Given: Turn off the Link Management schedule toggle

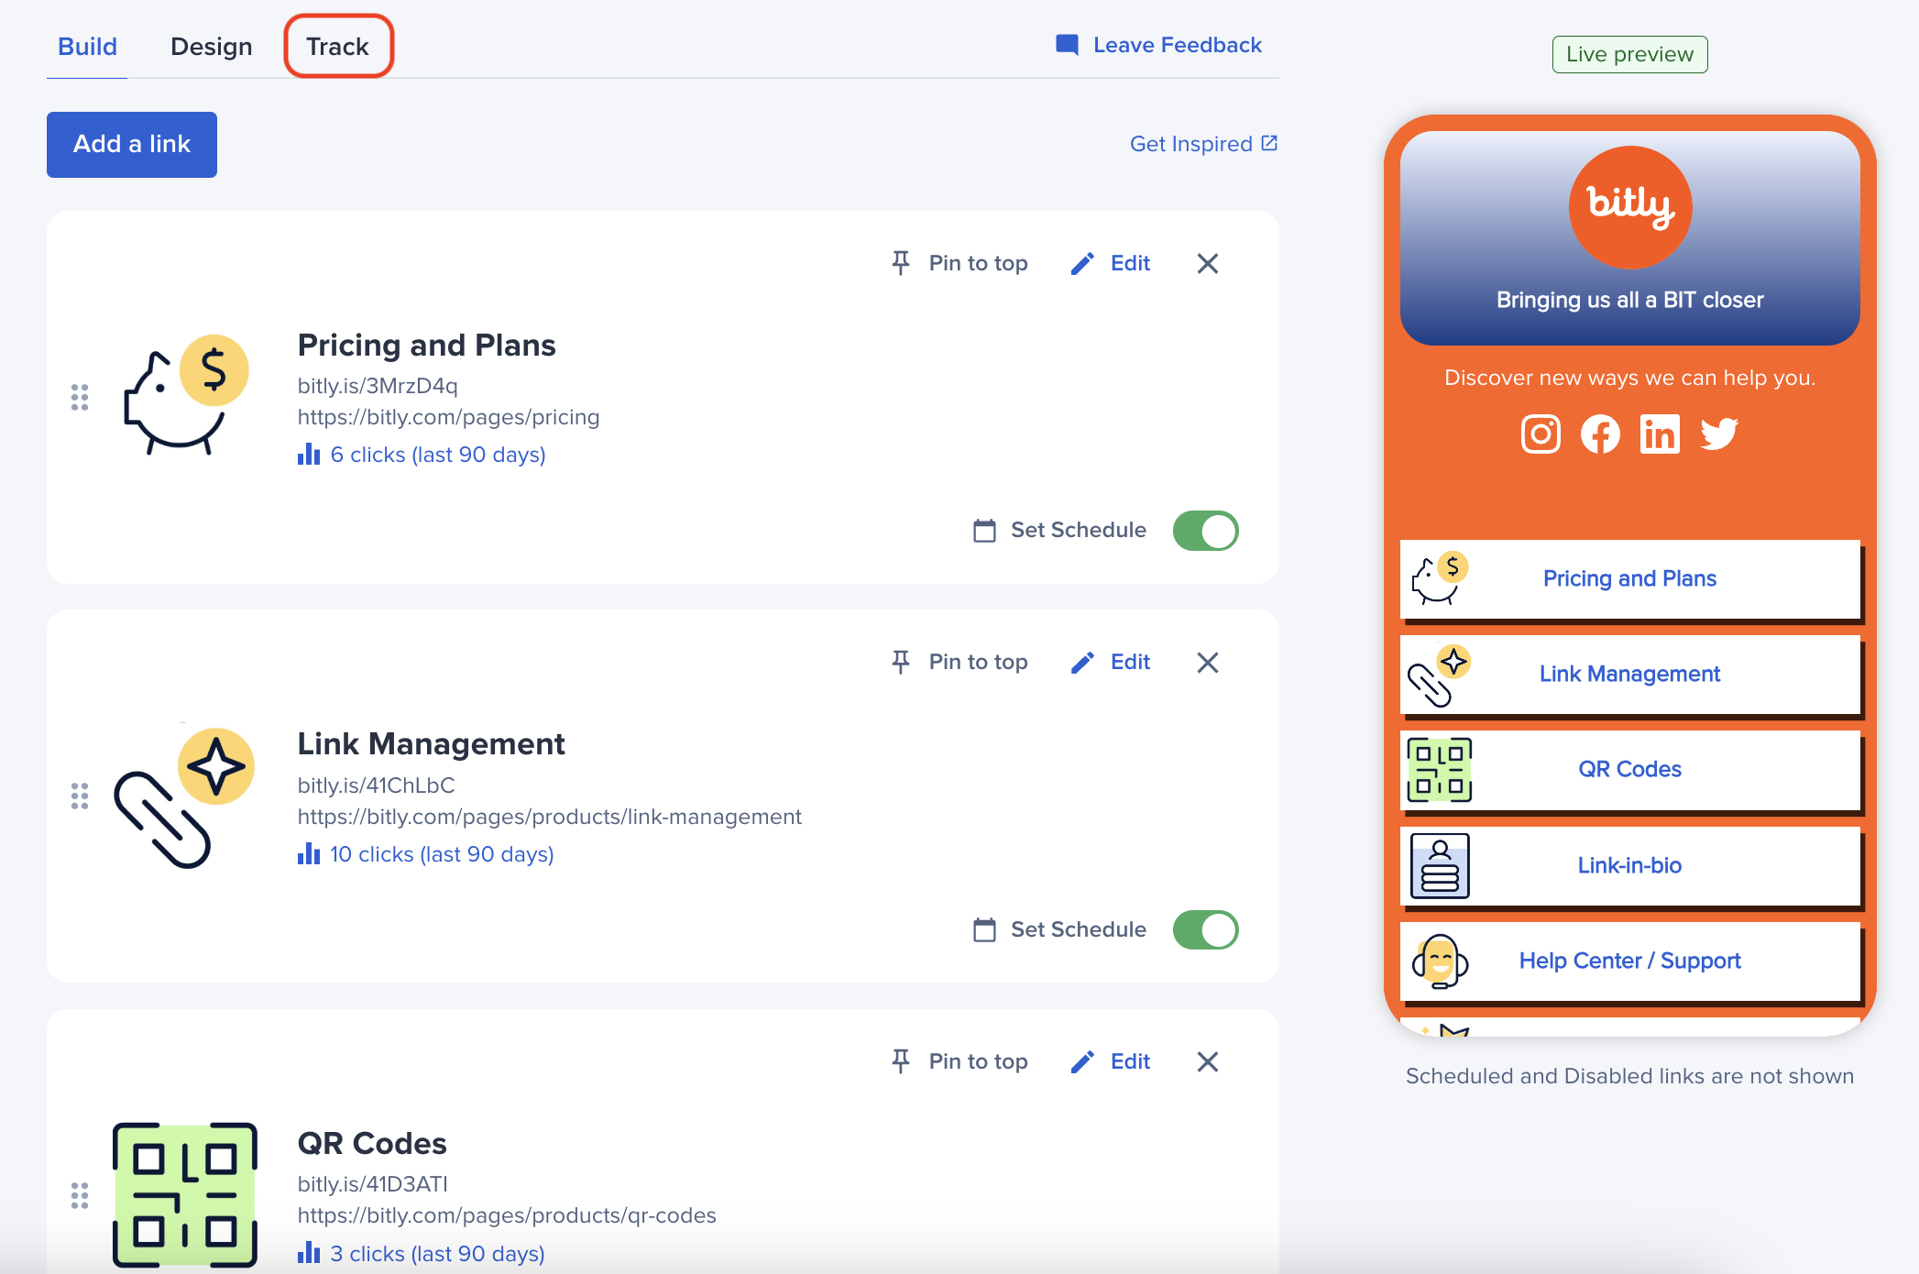Looking at the screenshot, I should pos(1206,929).
